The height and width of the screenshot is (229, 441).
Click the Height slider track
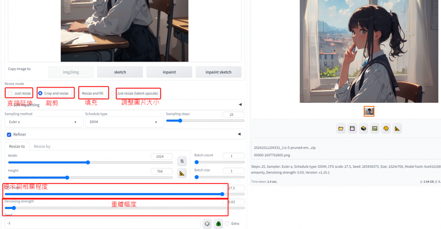(x=90, y=178)
